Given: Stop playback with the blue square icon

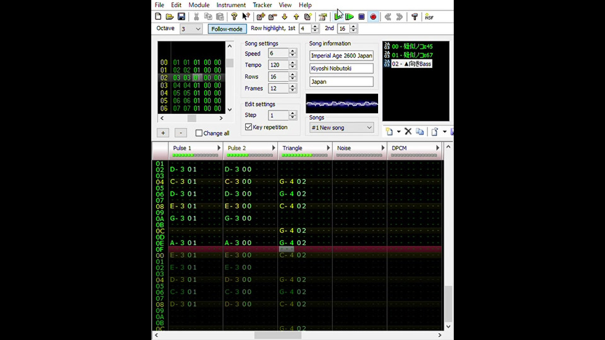Looking at the screenshot, I should (361, 17).
